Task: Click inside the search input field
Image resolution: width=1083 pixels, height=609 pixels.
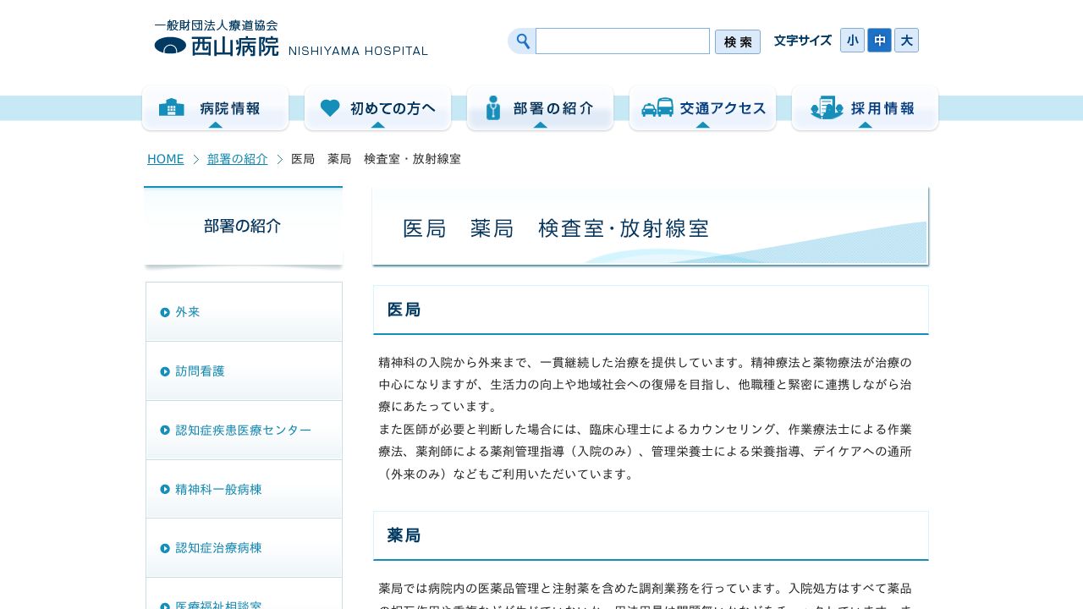Action: click(623, 41)
